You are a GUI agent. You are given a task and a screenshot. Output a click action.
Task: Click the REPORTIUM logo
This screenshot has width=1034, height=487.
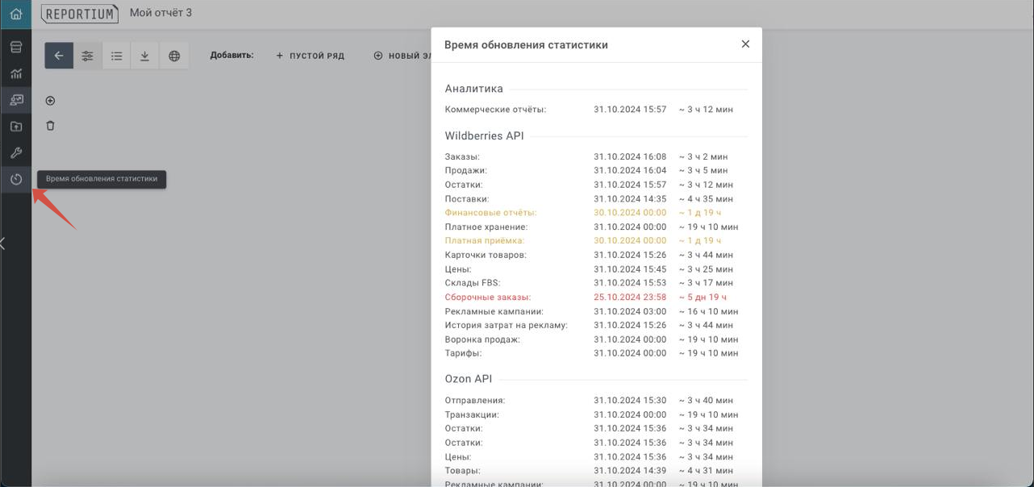pyautogui.click(x=80, y=14)
